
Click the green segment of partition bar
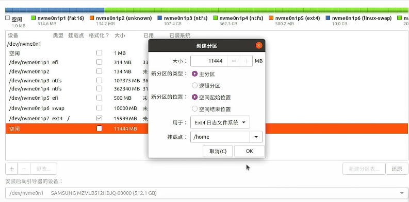pyautogui.click(x=256, y=10)
